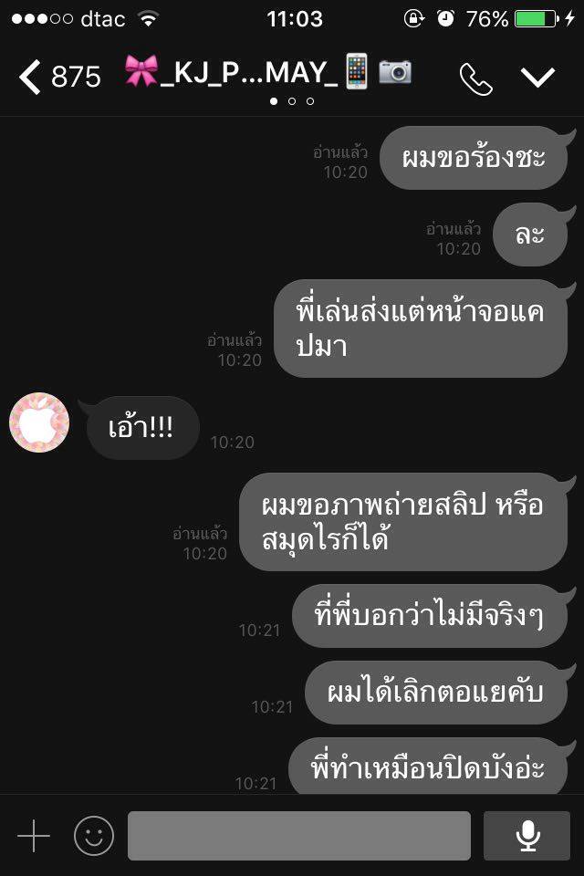Tap the battery indicator in status bar
The height and width of the screenshot is (876, 584).
click(537, 19)
